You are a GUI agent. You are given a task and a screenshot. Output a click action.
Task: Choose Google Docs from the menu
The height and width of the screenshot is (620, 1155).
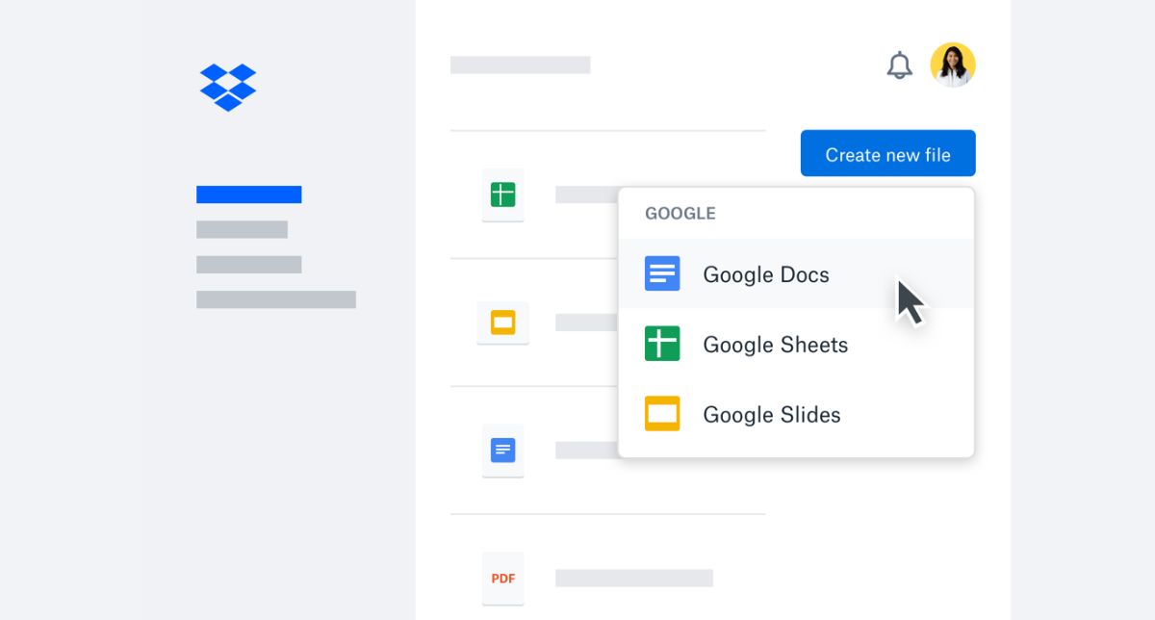[x=765, y=274]
